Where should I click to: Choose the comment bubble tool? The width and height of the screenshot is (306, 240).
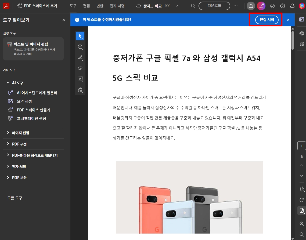[80, 47]
